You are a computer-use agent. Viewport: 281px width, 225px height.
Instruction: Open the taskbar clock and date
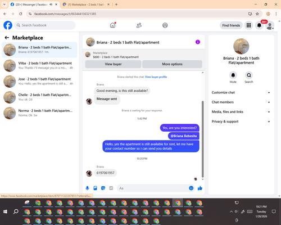tap(261, 211)
